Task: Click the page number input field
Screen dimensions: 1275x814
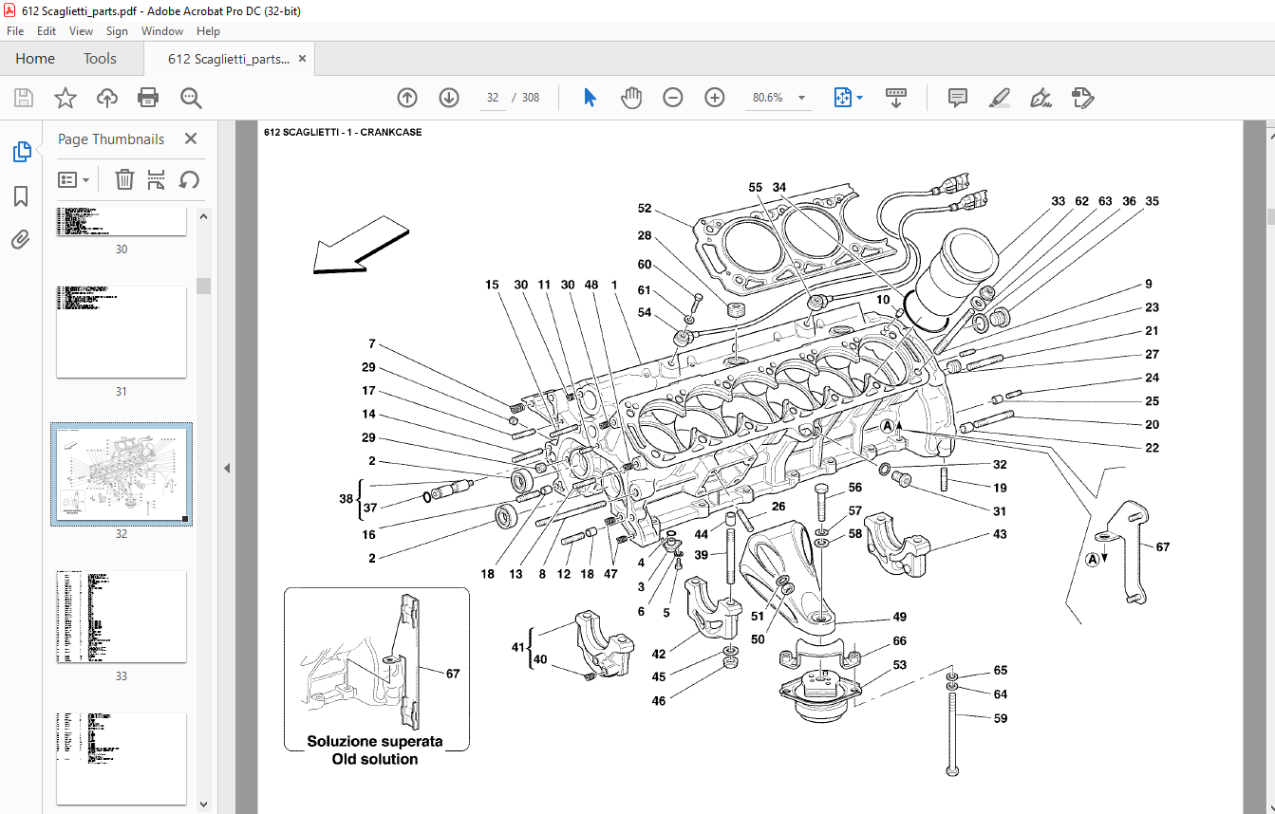Action: pyautogui.click(x=493, y=98)
